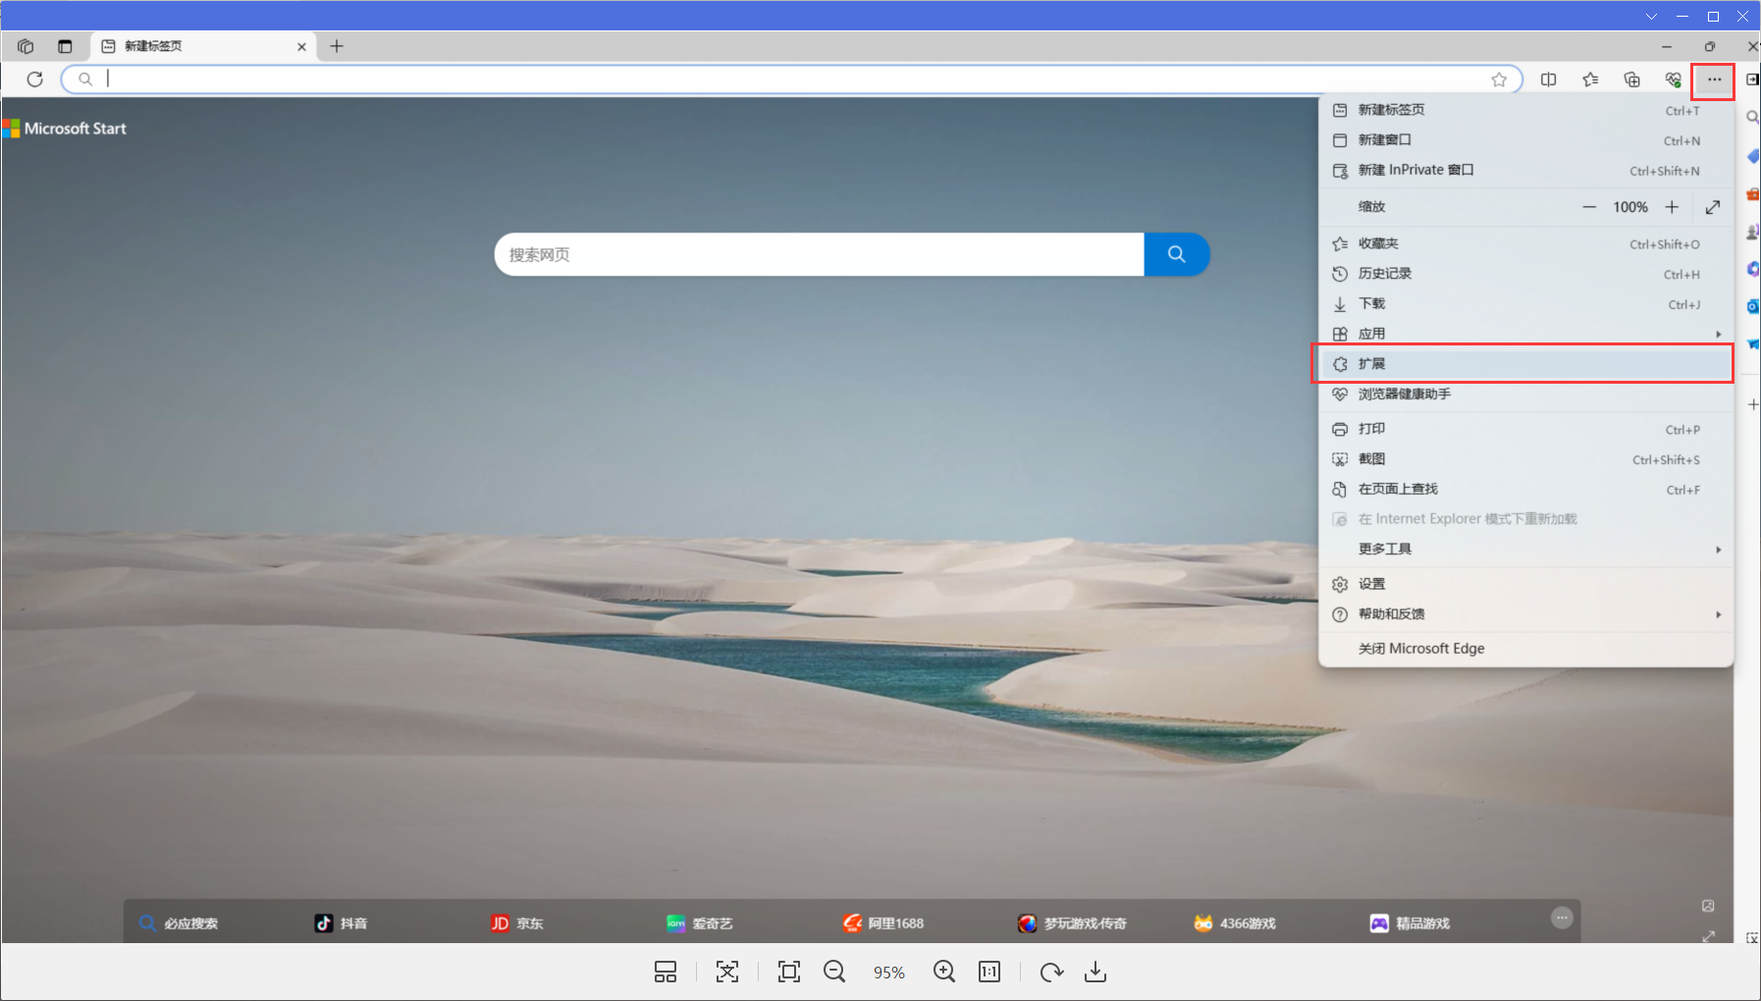
Task: Open the 爱奇艺 quick link
Action: [699, 923]
